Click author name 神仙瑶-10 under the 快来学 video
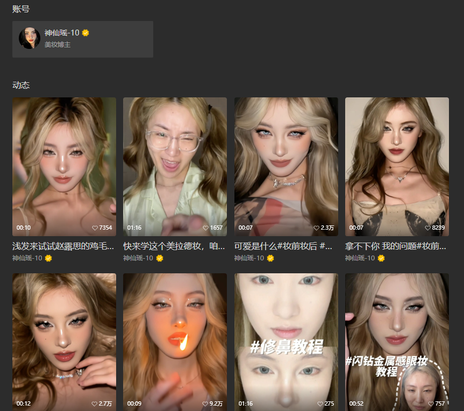This screenshot has width=464, height=411. pos(138,258)
